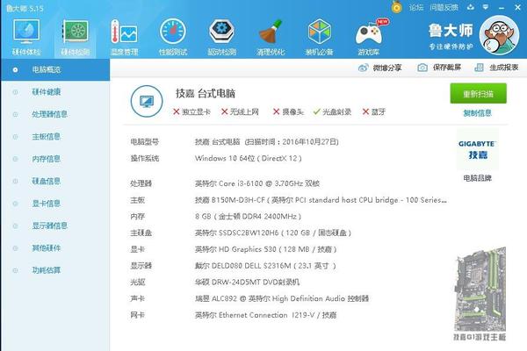
Task: Click the 技嘉G1游戏主板 motherboard image
Action: [480, 290]
